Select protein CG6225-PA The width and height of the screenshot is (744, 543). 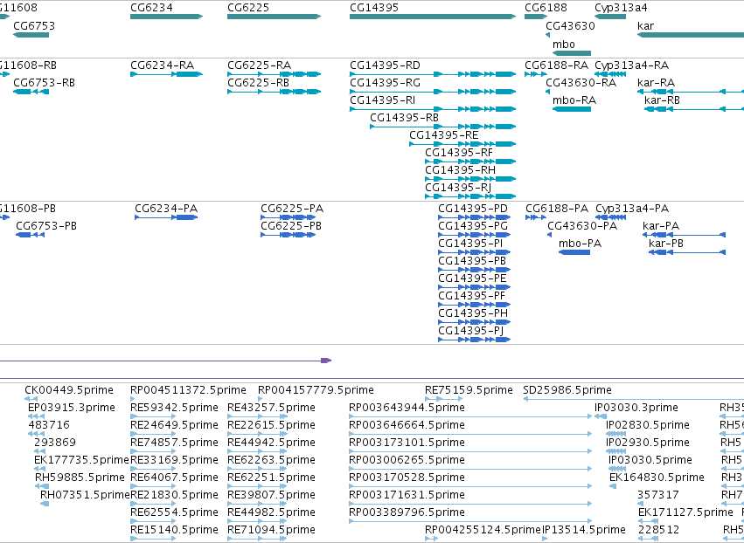(x=292, y=209)
